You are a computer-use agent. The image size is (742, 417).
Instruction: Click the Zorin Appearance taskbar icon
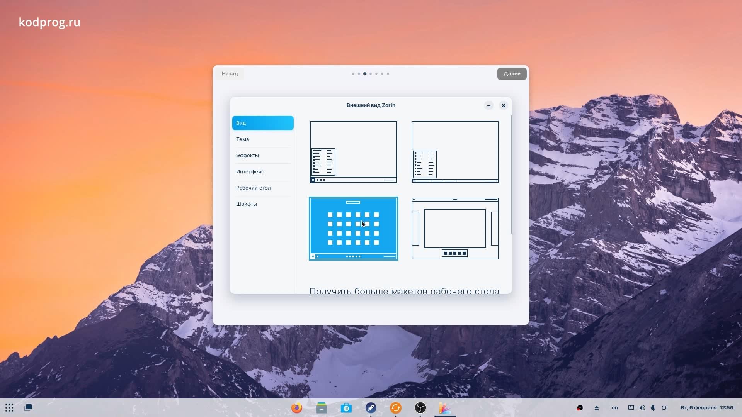(x=445, y=408)
